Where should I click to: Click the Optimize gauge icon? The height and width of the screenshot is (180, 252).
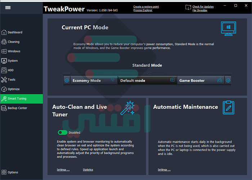tap(4, 89)
